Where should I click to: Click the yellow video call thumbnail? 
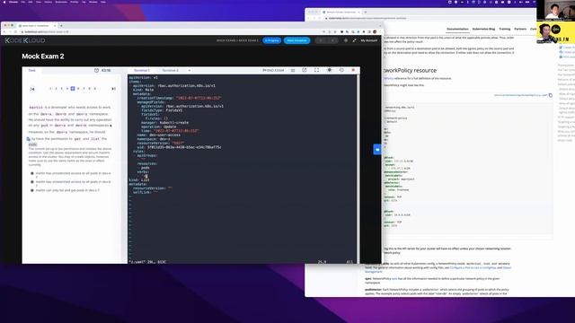556,32
